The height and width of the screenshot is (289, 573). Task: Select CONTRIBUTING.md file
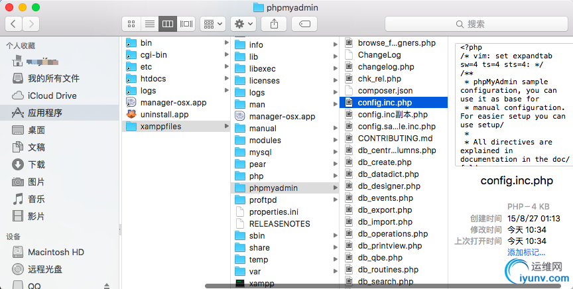[393, 139]
